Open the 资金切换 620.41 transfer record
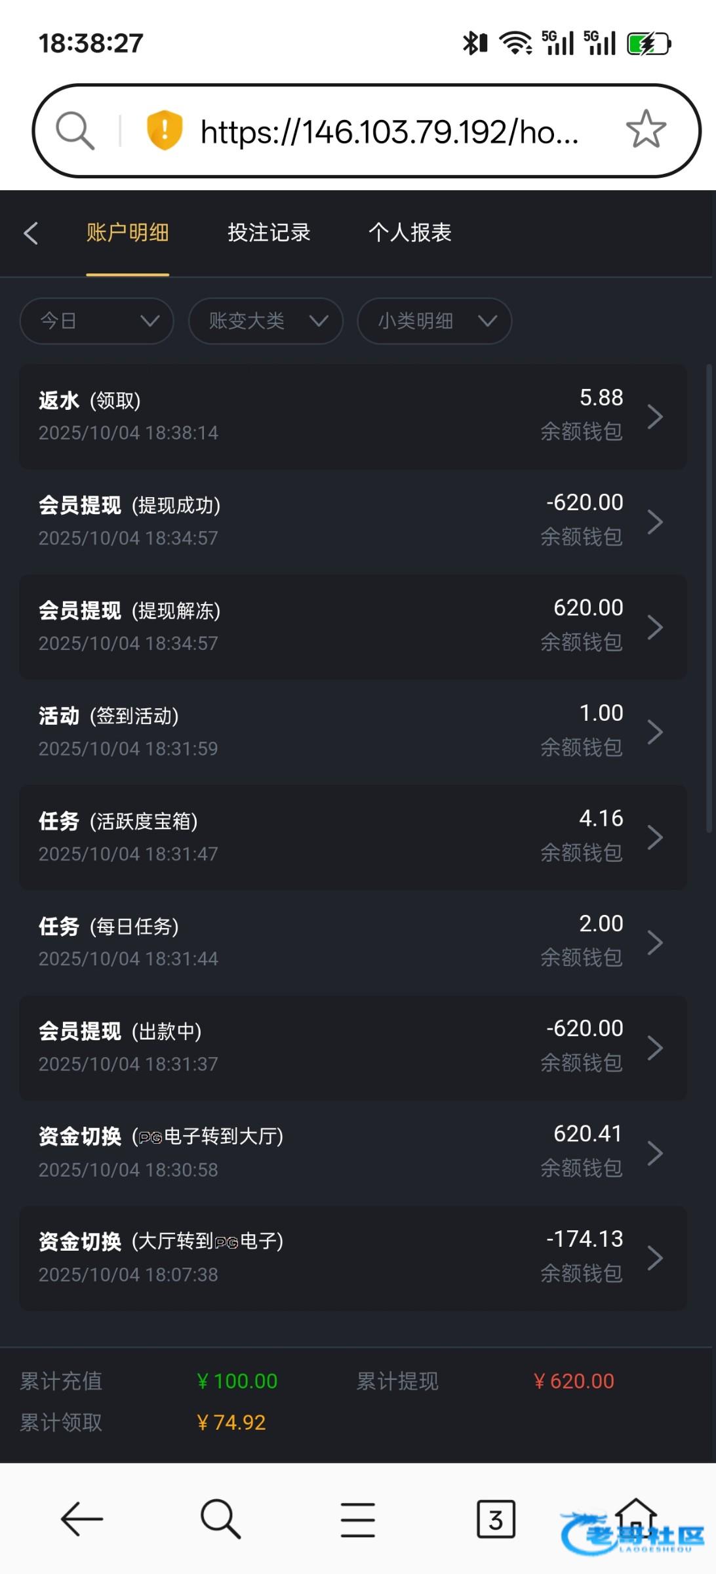This screenshot has height=1574, width=716. click(353, 1152)
